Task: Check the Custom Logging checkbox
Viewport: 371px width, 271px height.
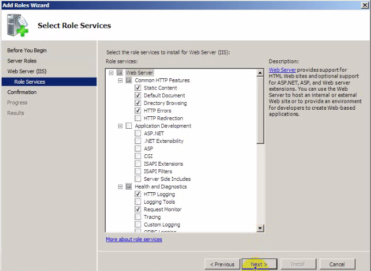Action: (x=138, y=224)
